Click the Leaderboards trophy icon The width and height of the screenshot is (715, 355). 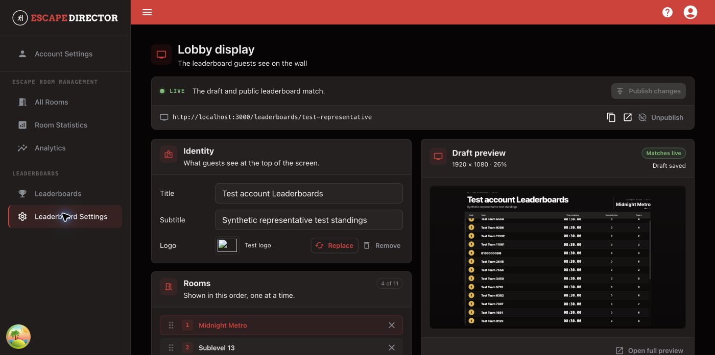[x=22, y=194]
